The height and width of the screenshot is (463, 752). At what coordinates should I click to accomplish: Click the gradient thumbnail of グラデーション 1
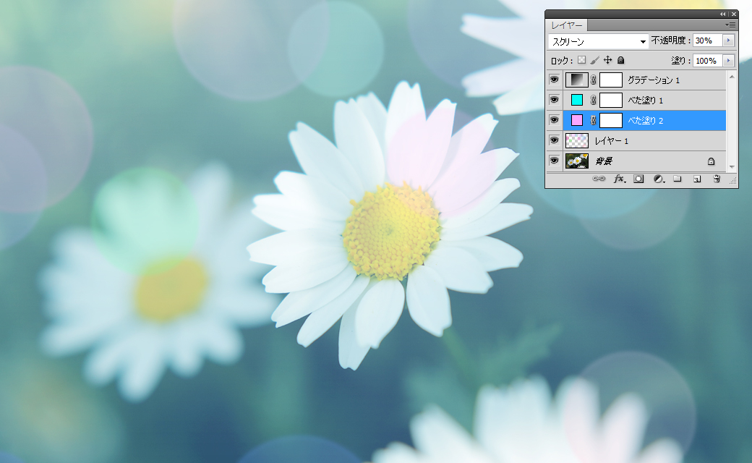(x=577, y=80)
